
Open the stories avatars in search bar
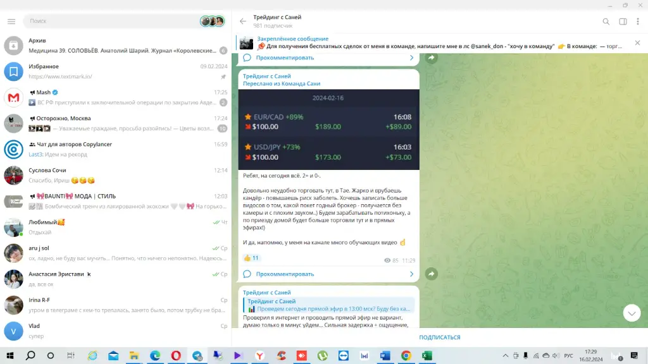213,21
